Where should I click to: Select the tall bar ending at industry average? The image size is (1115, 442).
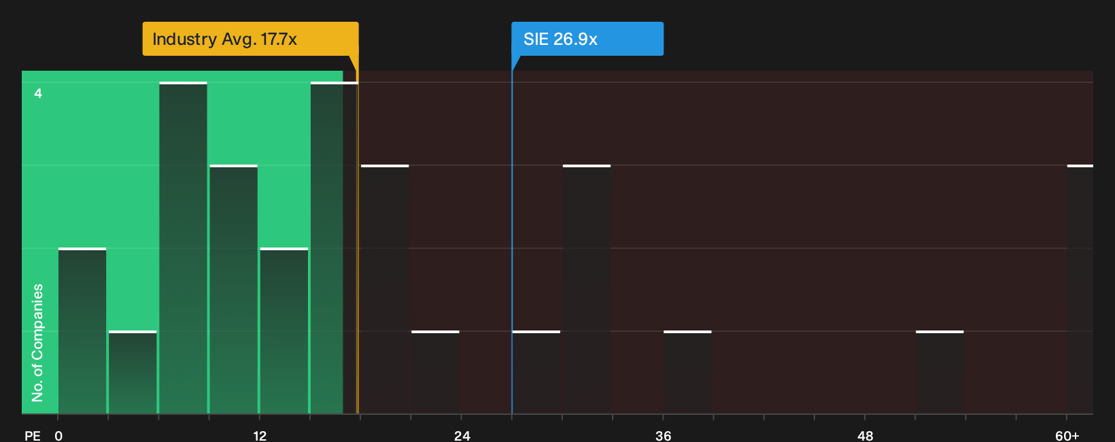[334, 248]
